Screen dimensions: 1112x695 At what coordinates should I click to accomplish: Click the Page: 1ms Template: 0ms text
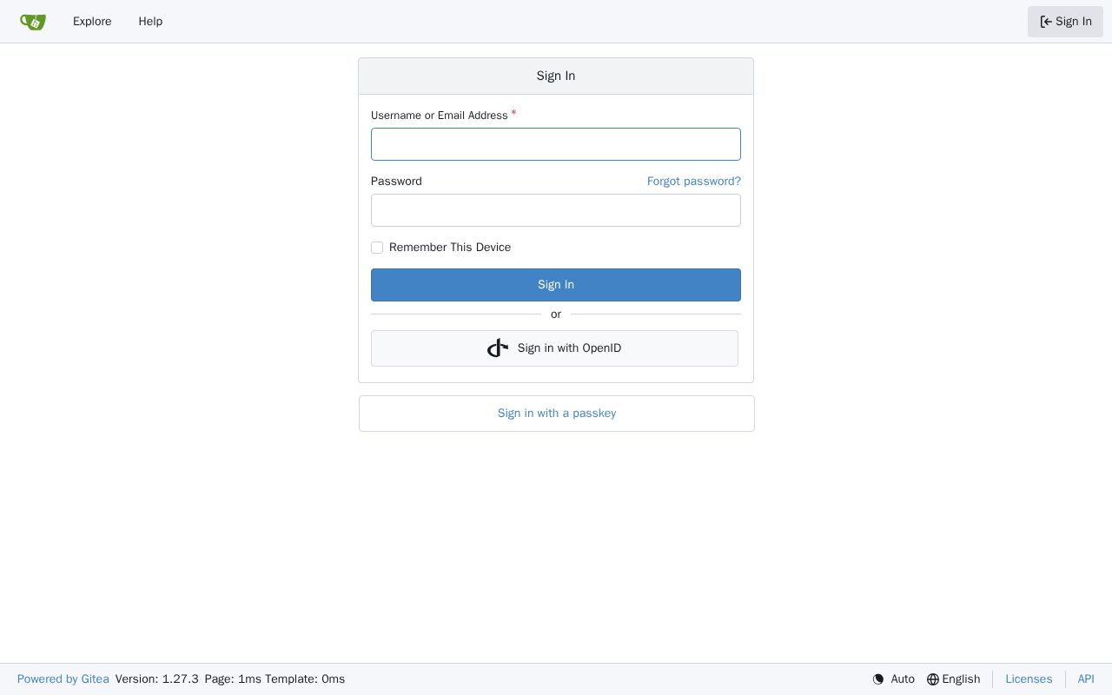pyautogui.click(x=275, y=679)
